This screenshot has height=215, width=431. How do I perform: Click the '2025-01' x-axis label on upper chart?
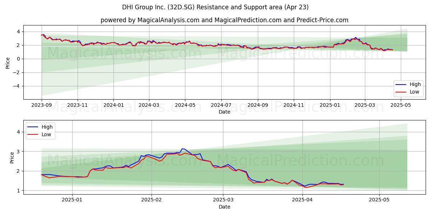click(329, 105)
